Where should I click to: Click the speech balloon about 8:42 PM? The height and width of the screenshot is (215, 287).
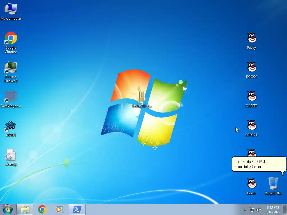259,164
